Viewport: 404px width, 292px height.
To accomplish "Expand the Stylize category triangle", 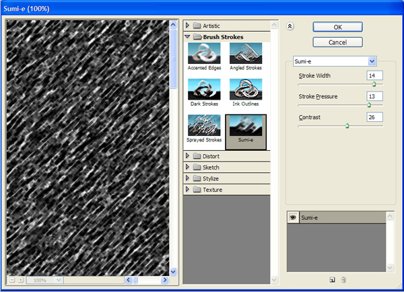I will (188, 178).
